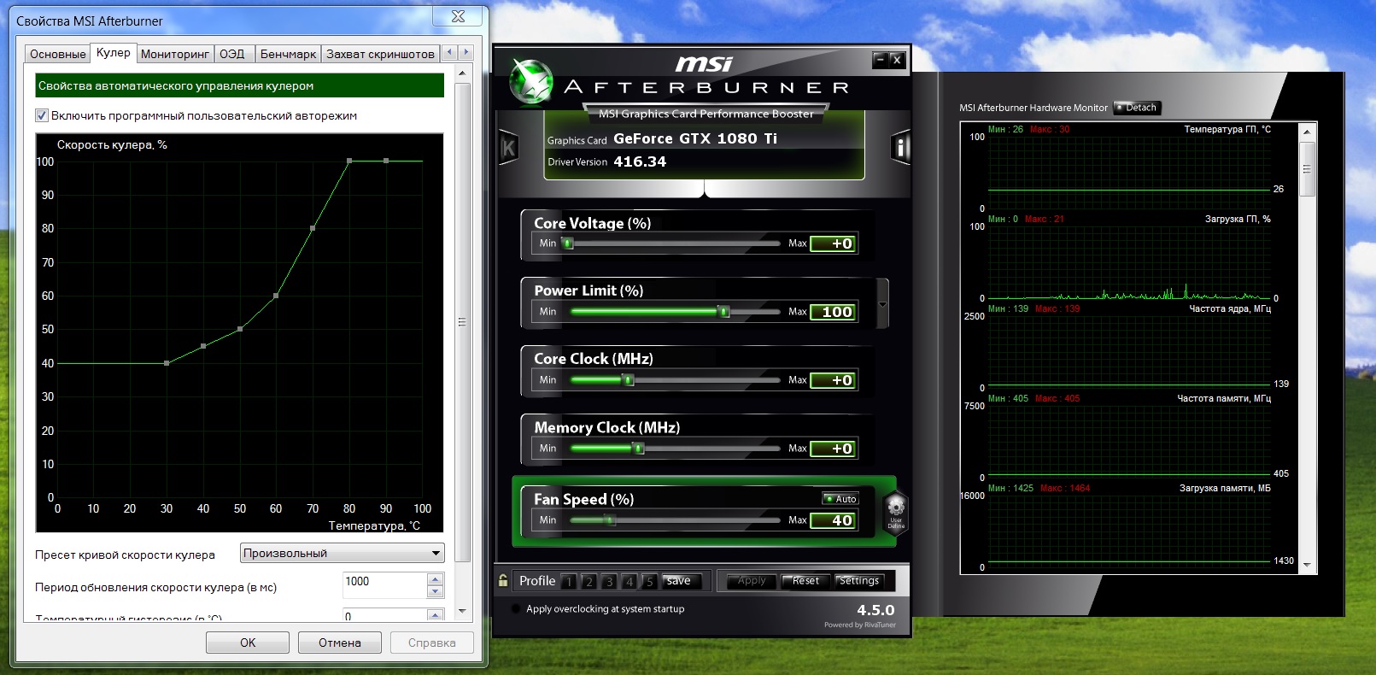This screenshot has height=675, width=1376.
Task: Expand the Power Limit extra options arrow
Action: pos(882,304)
